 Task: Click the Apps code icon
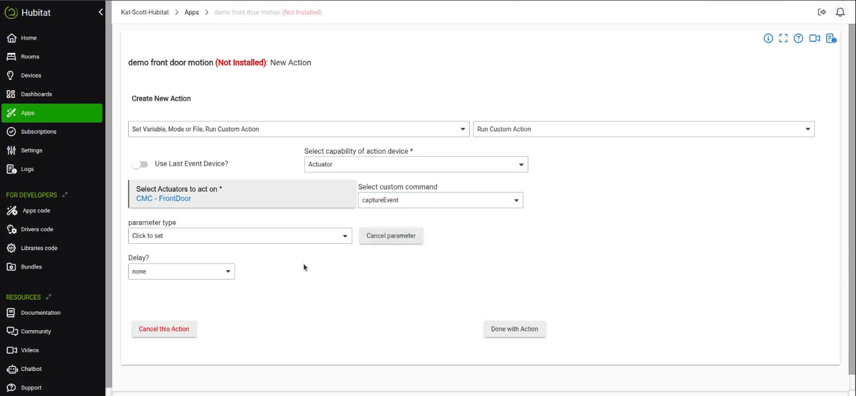click(x=12, y=211)
